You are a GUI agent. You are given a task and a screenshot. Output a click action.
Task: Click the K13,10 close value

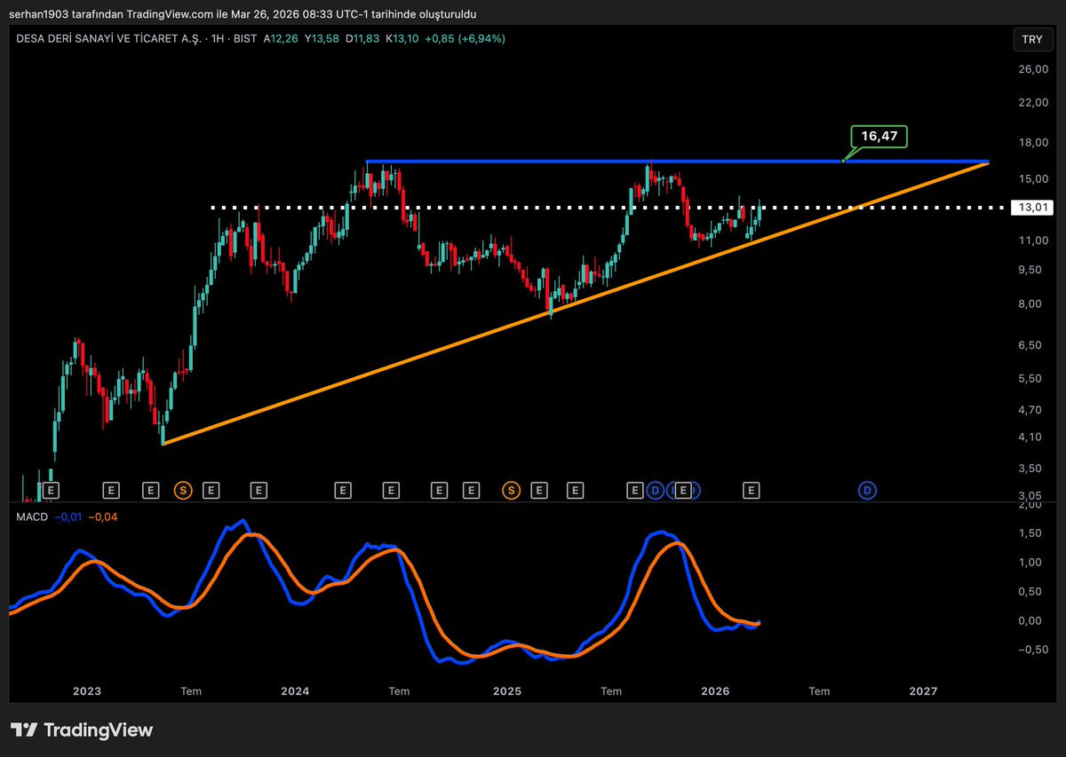[x=402, y=39]
